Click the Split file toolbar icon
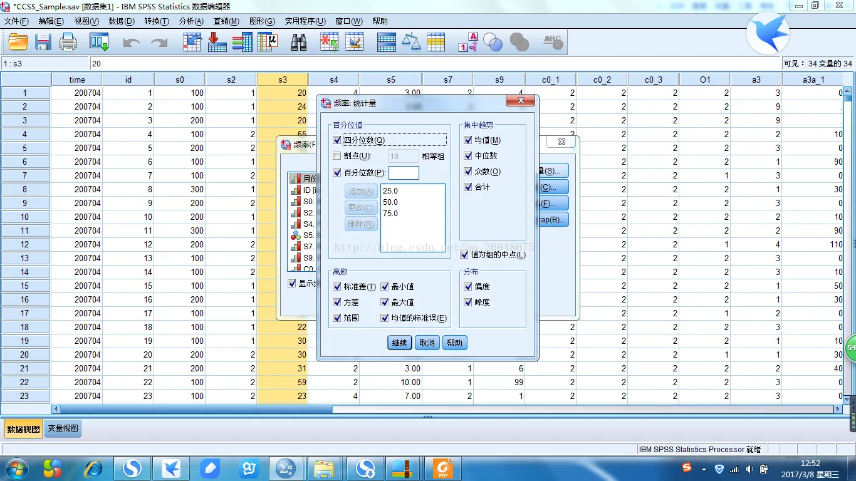Screen dimensions: 856x481 [386, 42]
